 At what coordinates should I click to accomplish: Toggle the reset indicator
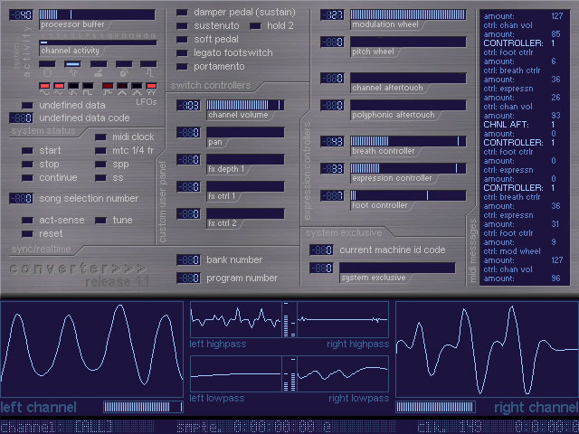coord(27,234)
